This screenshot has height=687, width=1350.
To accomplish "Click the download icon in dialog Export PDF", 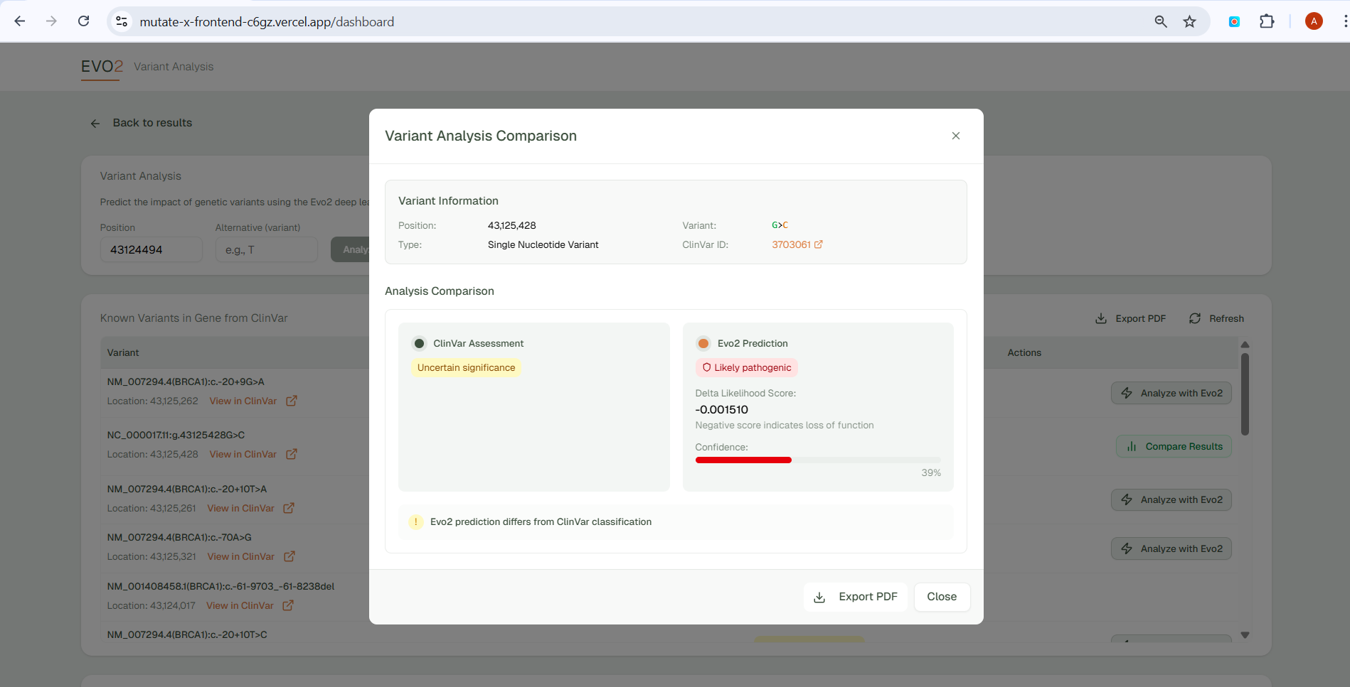I will point(819,597).
